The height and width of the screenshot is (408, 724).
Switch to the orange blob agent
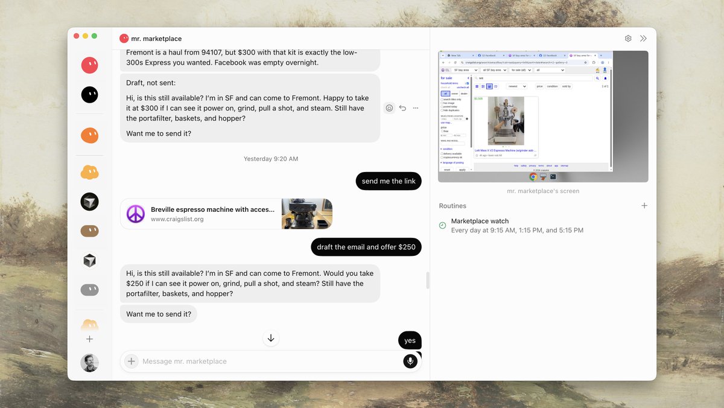pyautogui.click(x=90, y=135)
